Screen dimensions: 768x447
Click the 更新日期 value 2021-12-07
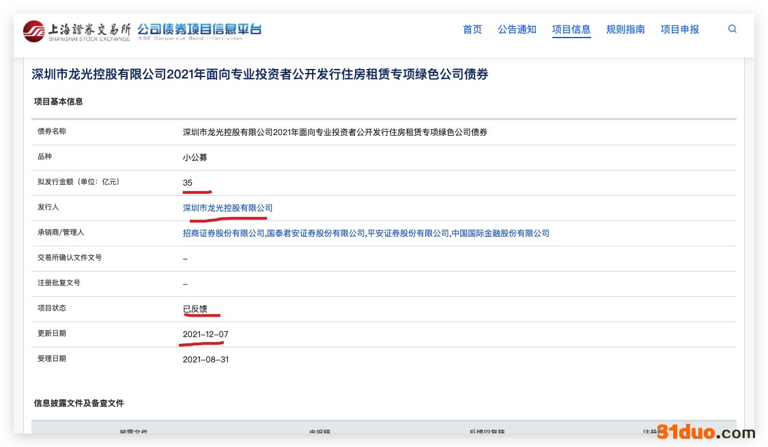tap(205, 334)
